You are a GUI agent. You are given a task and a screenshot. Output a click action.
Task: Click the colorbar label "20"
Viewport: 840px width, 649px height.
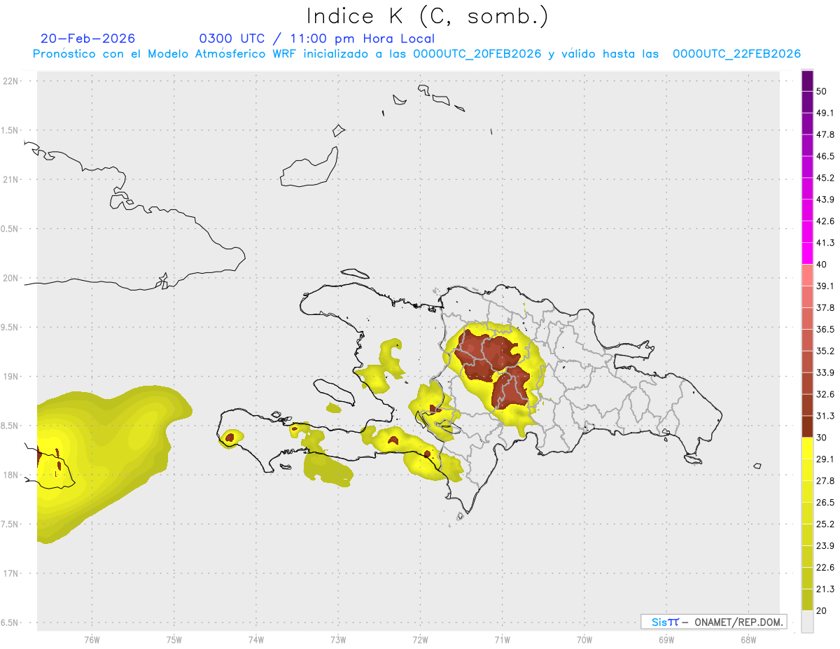[x=822, y=610]
